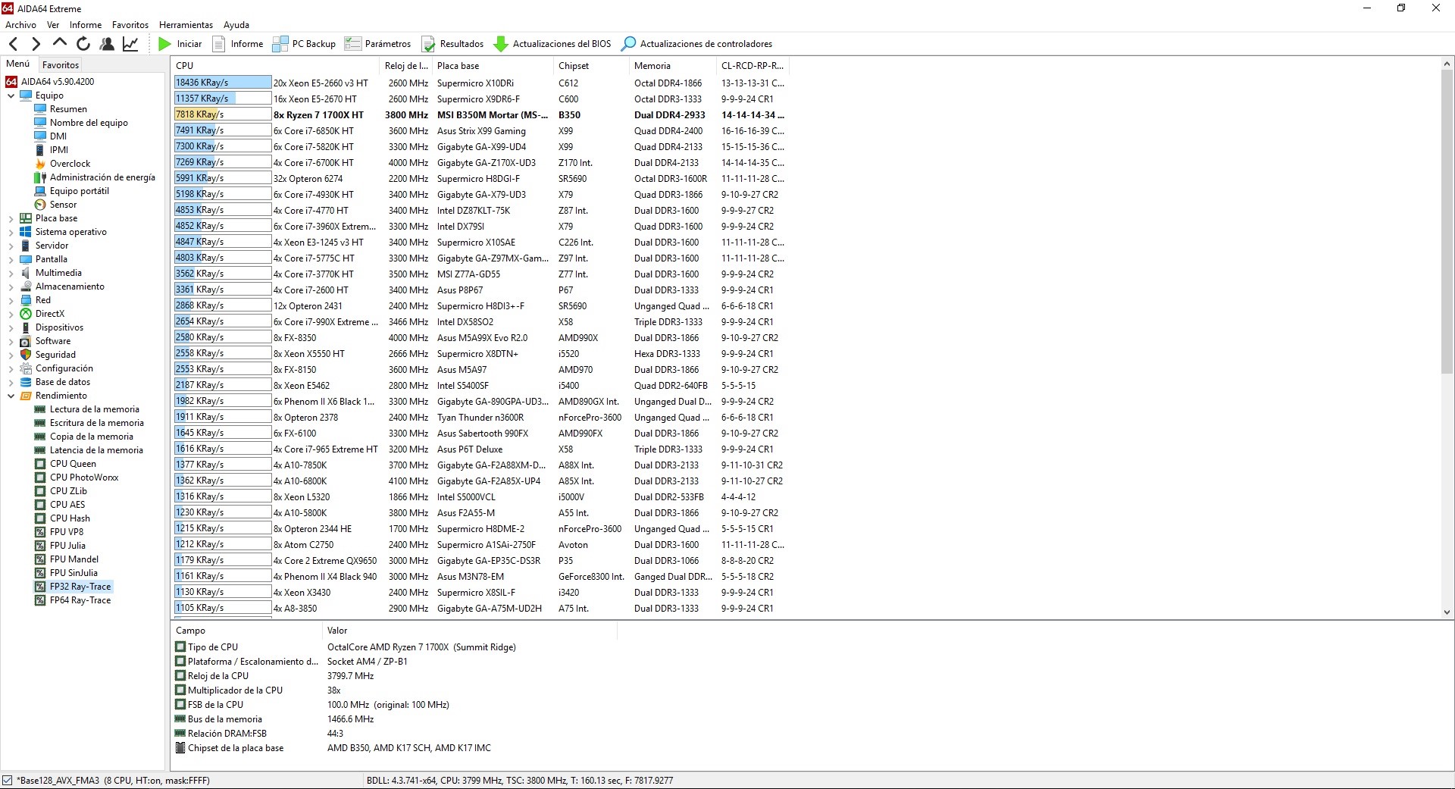Select the CPU Queen benchmark
Viewport: 1455px width, 789px height.
click(73, 464)
